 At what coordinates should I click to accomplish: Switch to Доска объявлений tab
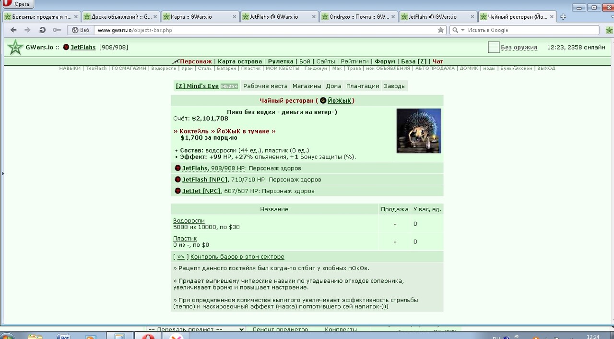[120, 17]
